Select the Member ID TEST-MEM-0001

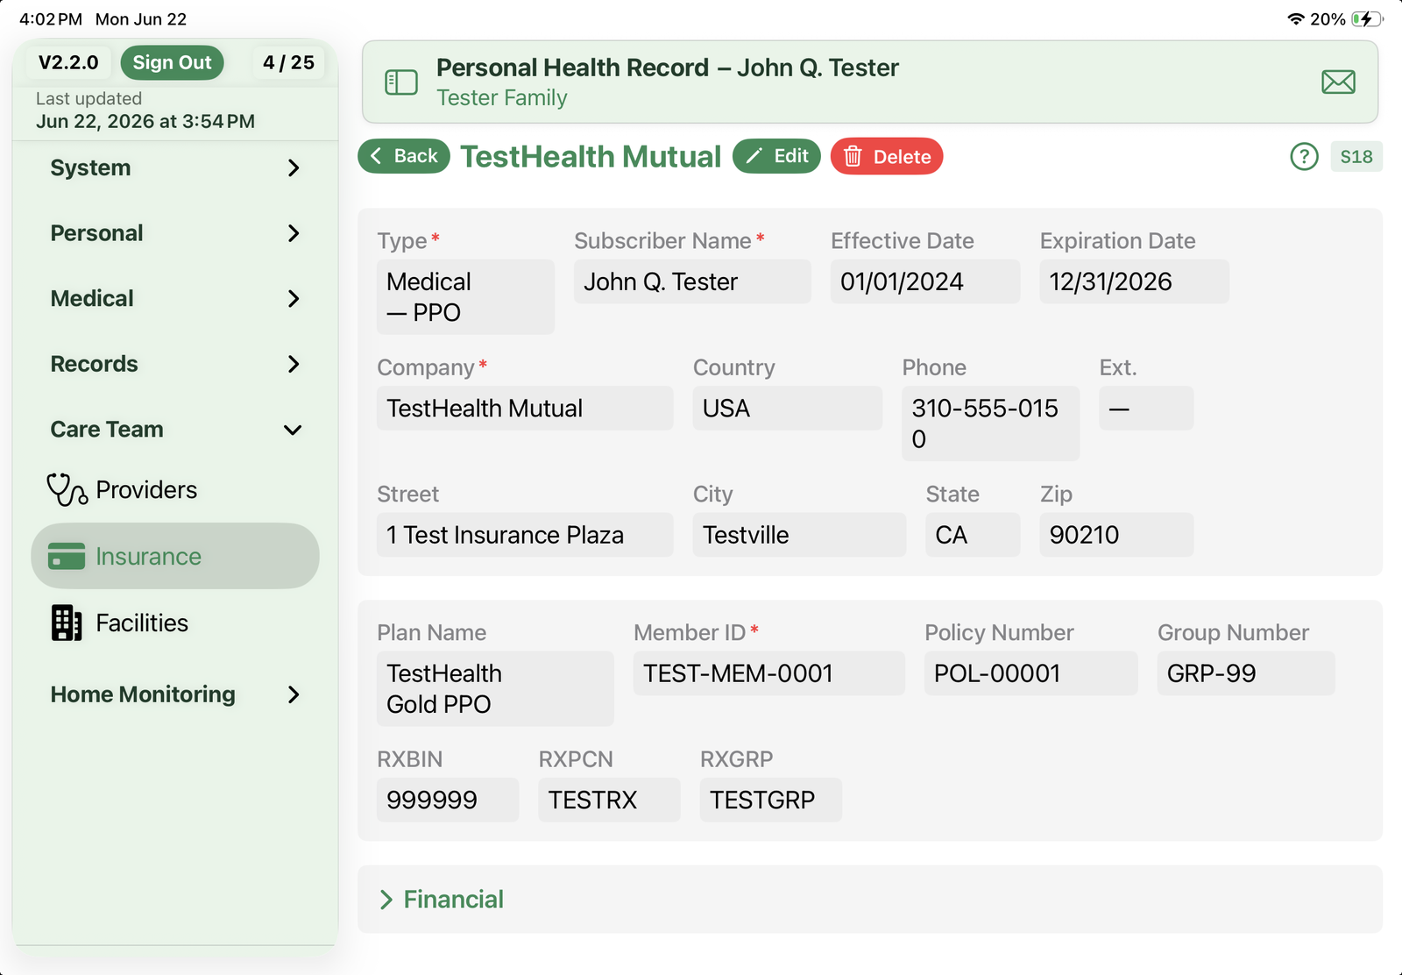tap(769, 673)
